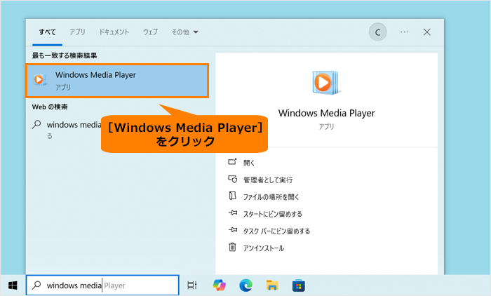Open File Explorer from the taskbar
Screen dimensions: 491x296
tap(272, 285)
